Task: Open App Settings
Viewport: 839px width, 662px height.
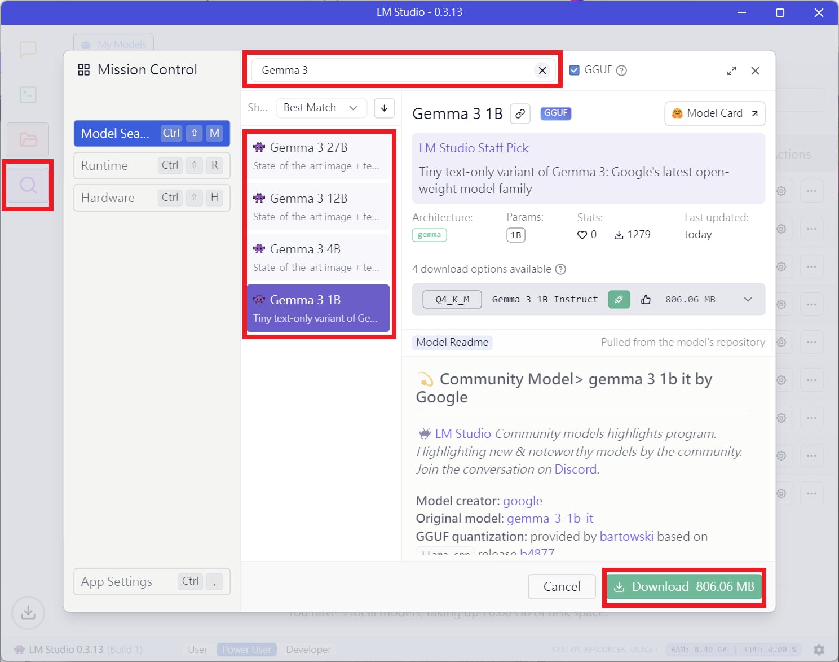Action: coord(152,581)
